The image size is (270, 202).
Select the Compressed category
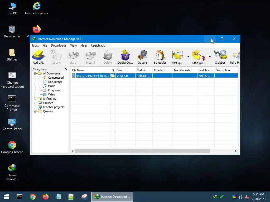[56, 78]
